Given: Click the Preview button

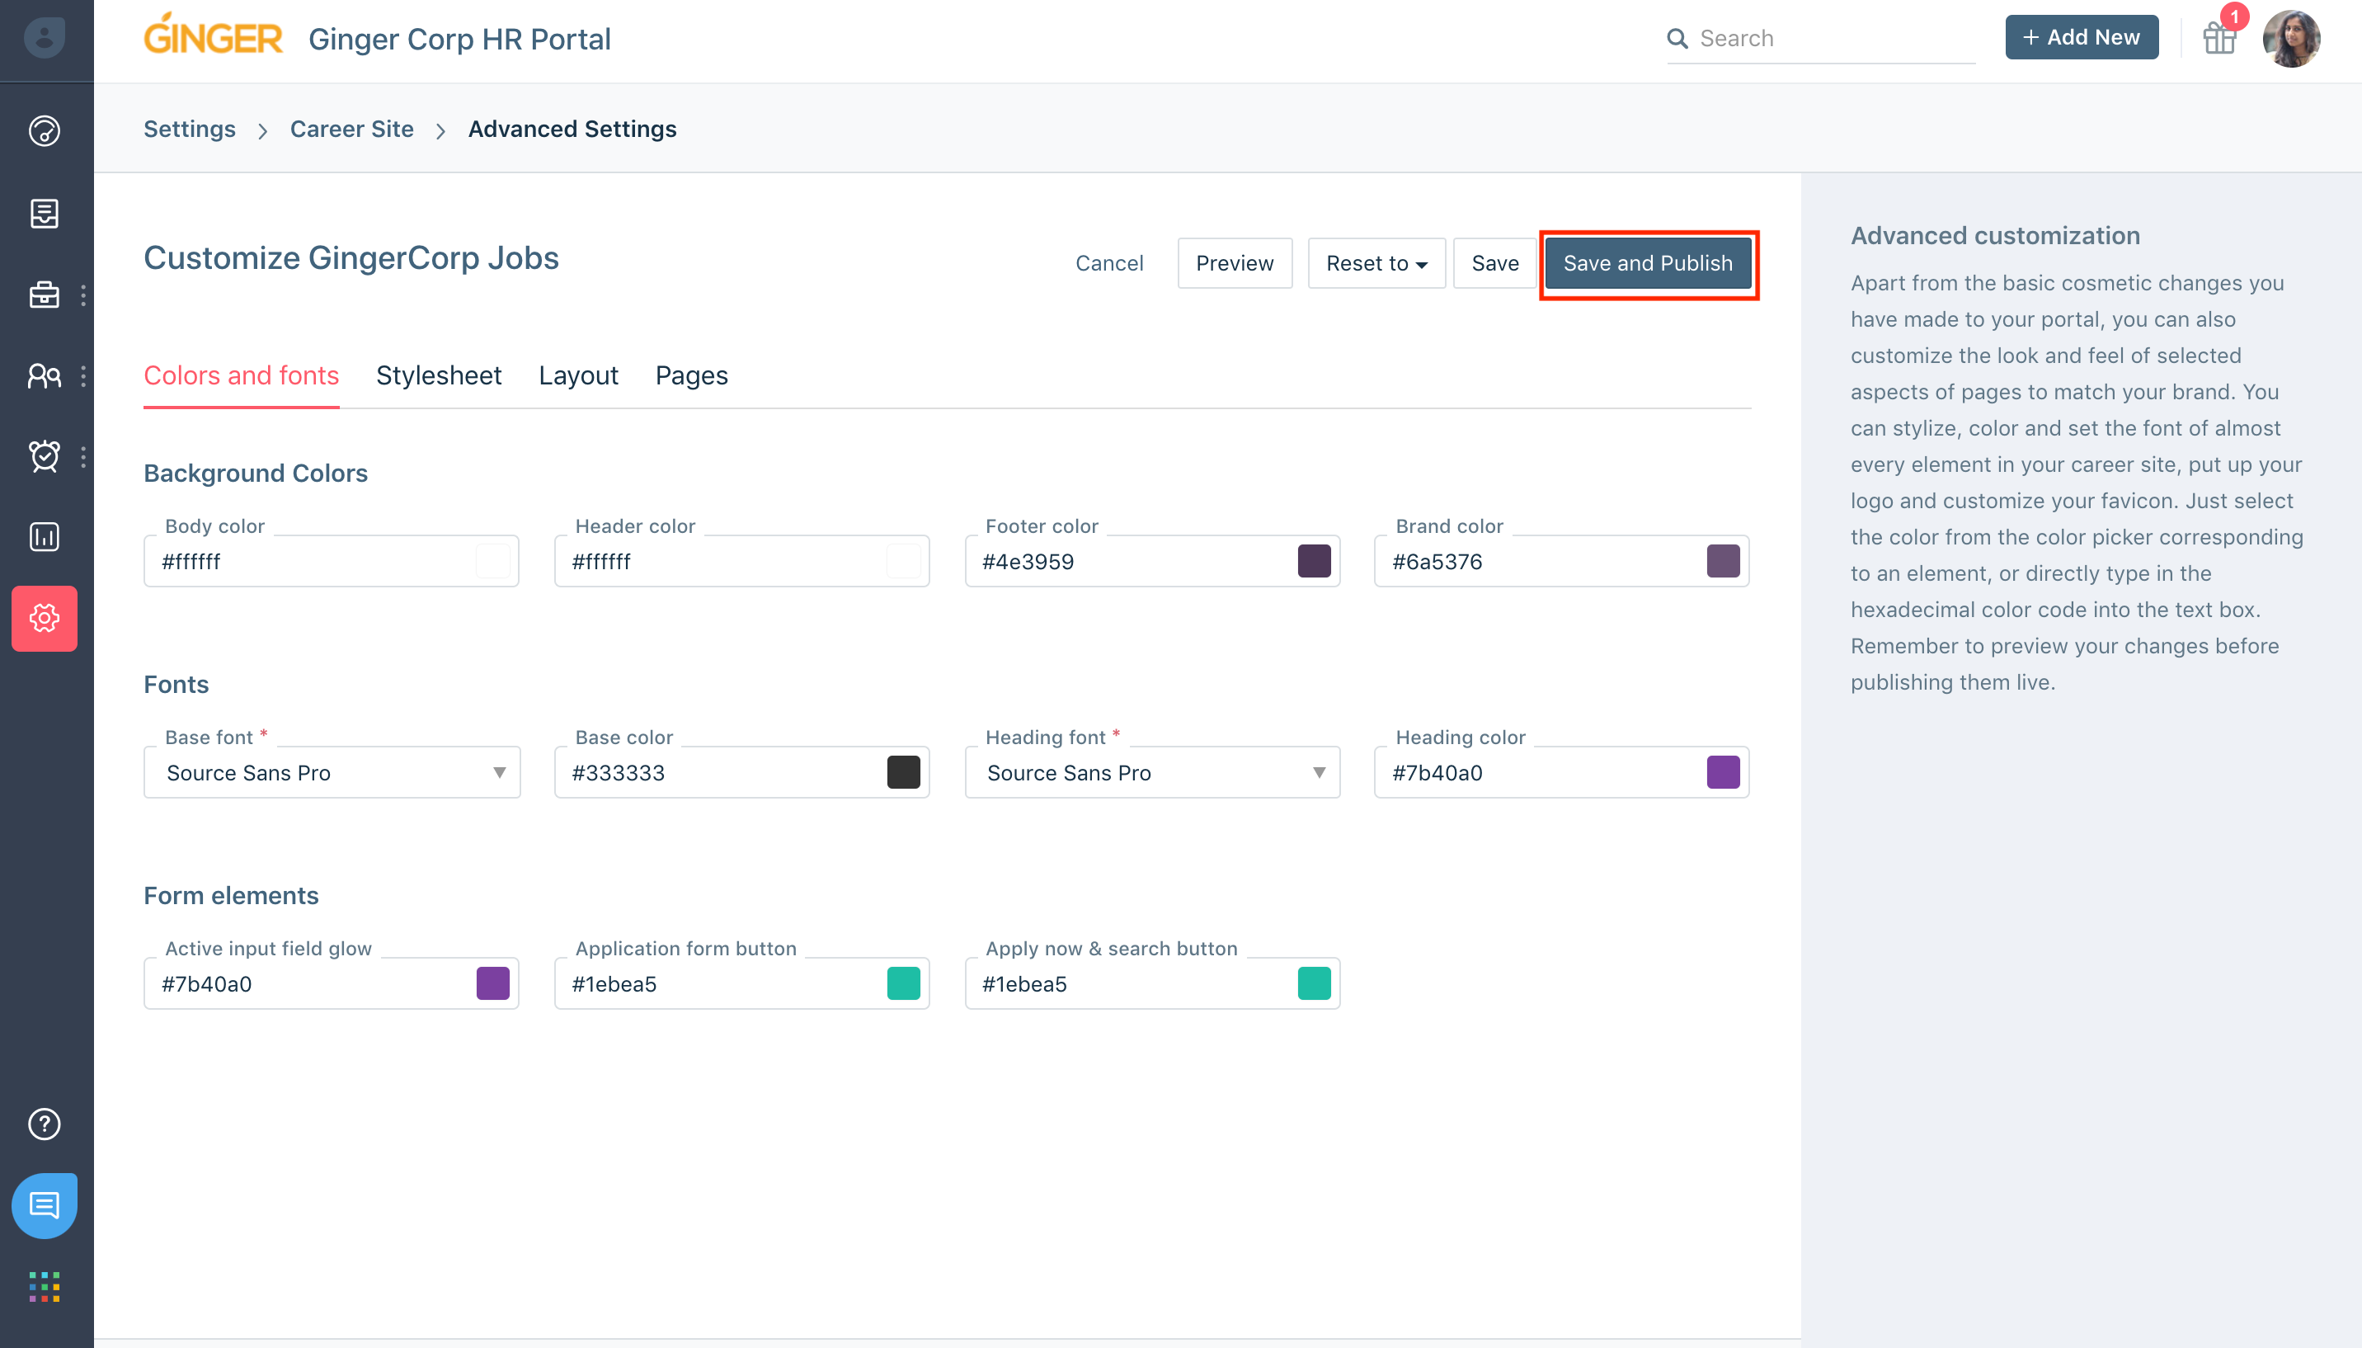Looking at the screenshot, I should click(x=1235, y=263).
